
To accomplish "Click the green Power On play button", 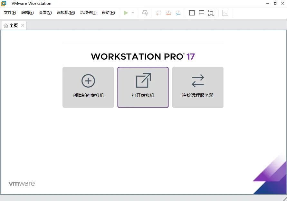I will 126,13.
